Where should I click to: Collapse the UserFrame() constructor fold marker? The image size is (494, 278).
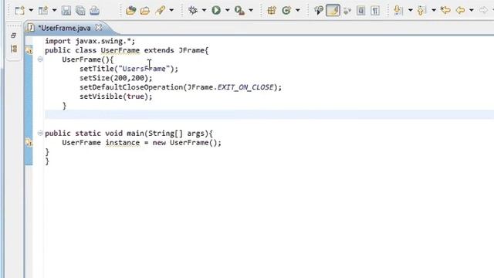coord(40,59)
